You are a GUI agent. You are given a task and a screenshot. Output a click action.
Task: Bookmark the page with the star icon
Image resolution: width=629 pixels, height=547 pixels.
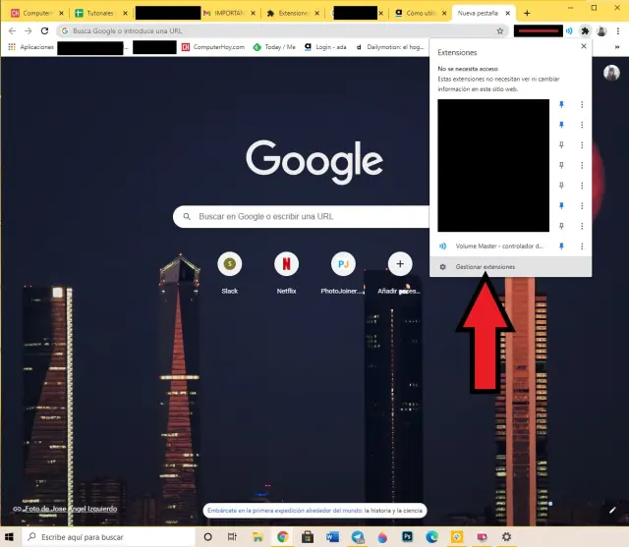[499, 31]
